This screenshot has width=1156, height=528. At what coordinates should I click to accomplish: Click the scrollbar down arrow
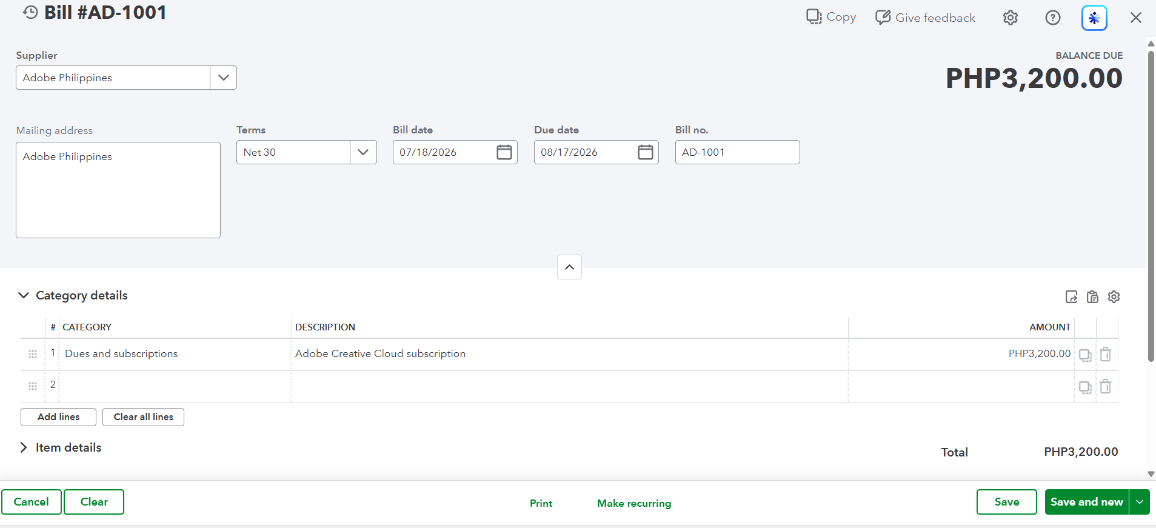[x=1151, y=474]
